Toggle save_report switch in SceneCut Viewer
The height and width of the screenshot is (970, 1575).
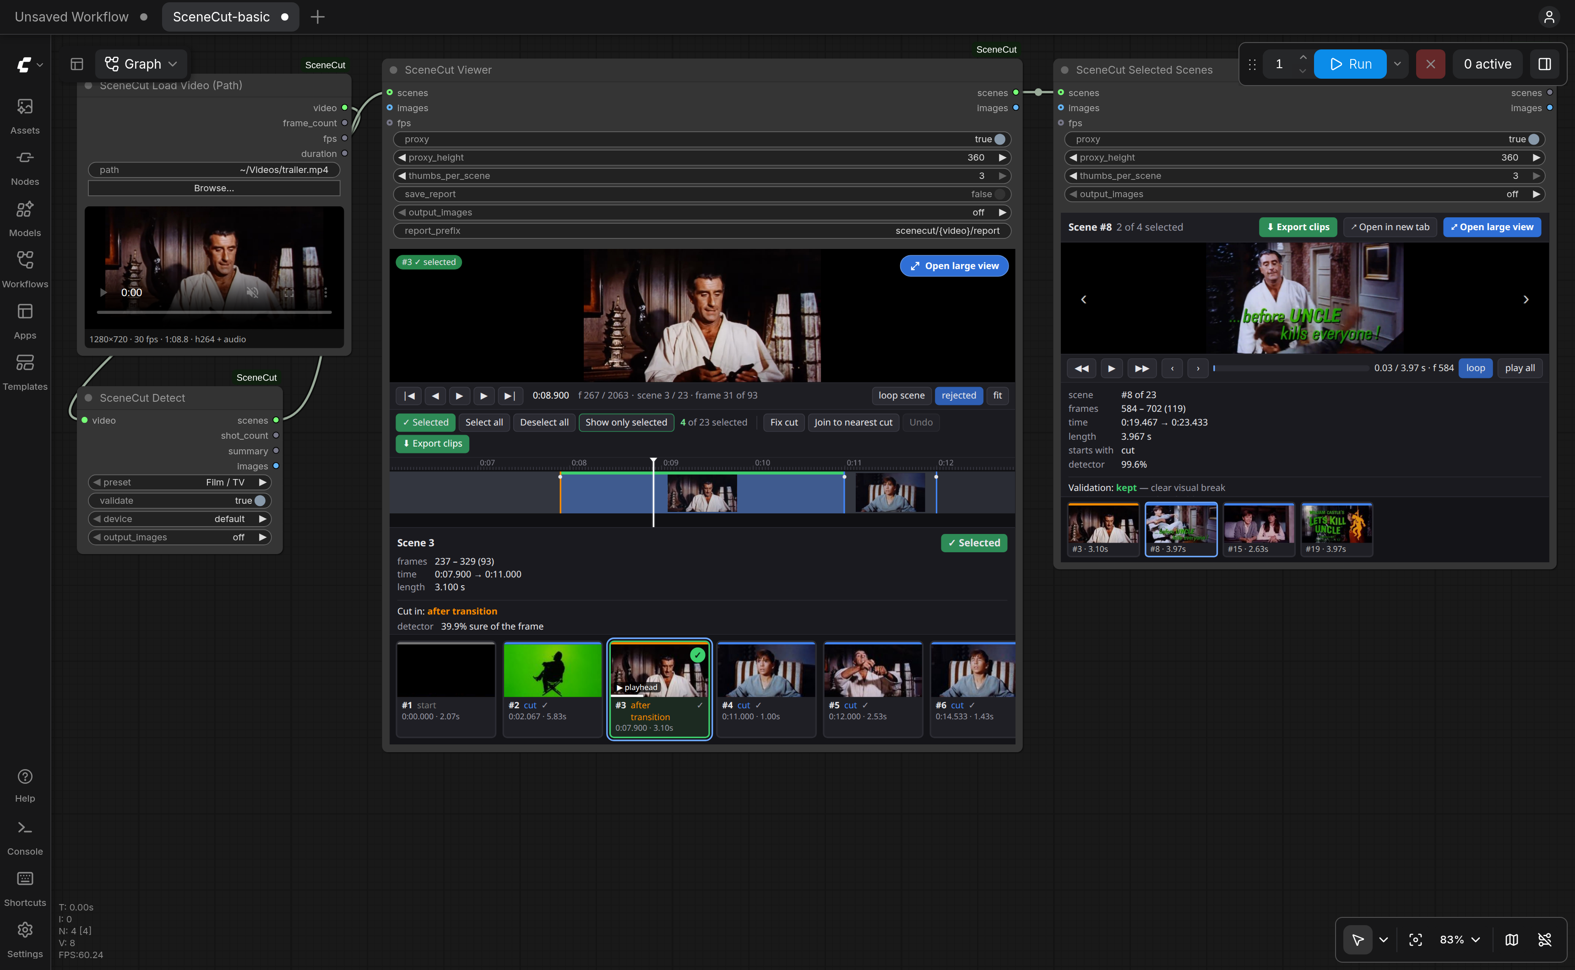pyautogui.click(x=999, y=194)
